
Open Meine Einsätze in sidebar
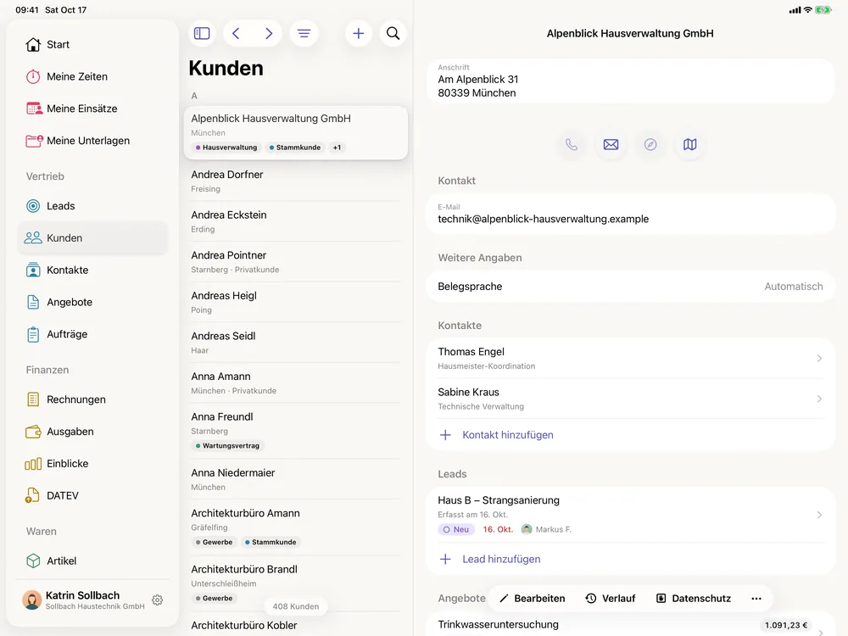pyautogui.click(x=93, y=109)
